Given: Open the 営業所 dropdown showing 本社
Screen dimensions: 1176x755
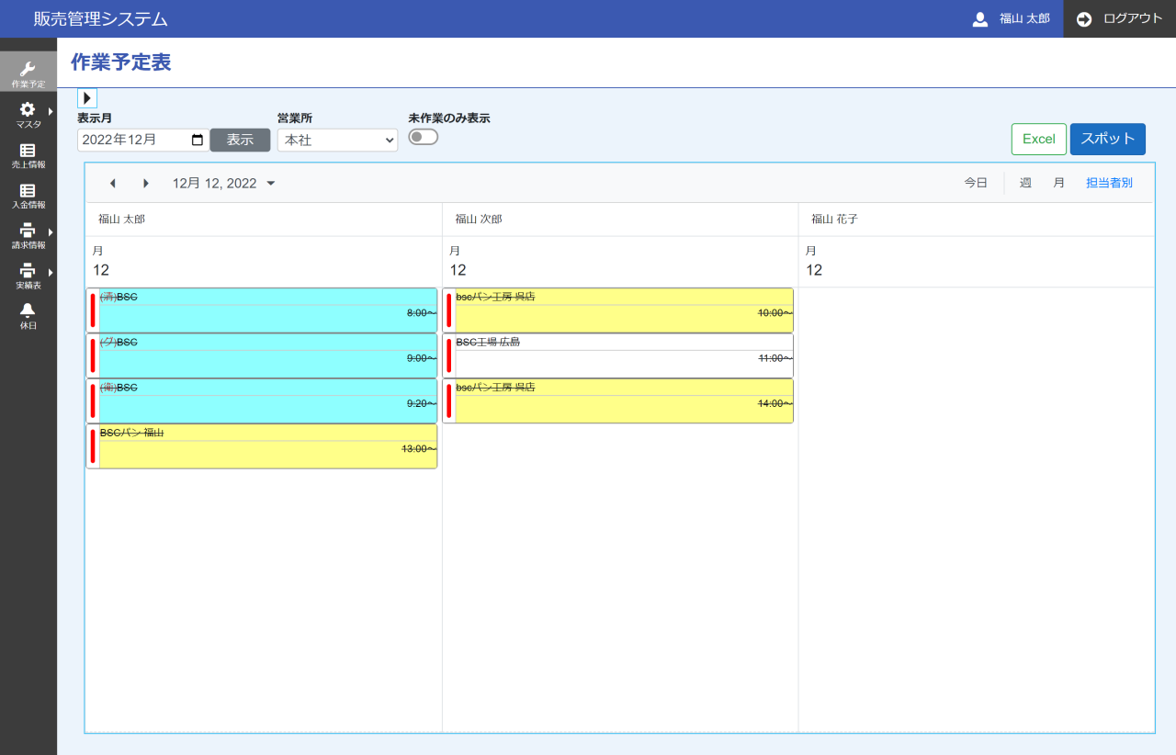Looking at the screenshot, I should pyautogui.click(x=337, y=140).
